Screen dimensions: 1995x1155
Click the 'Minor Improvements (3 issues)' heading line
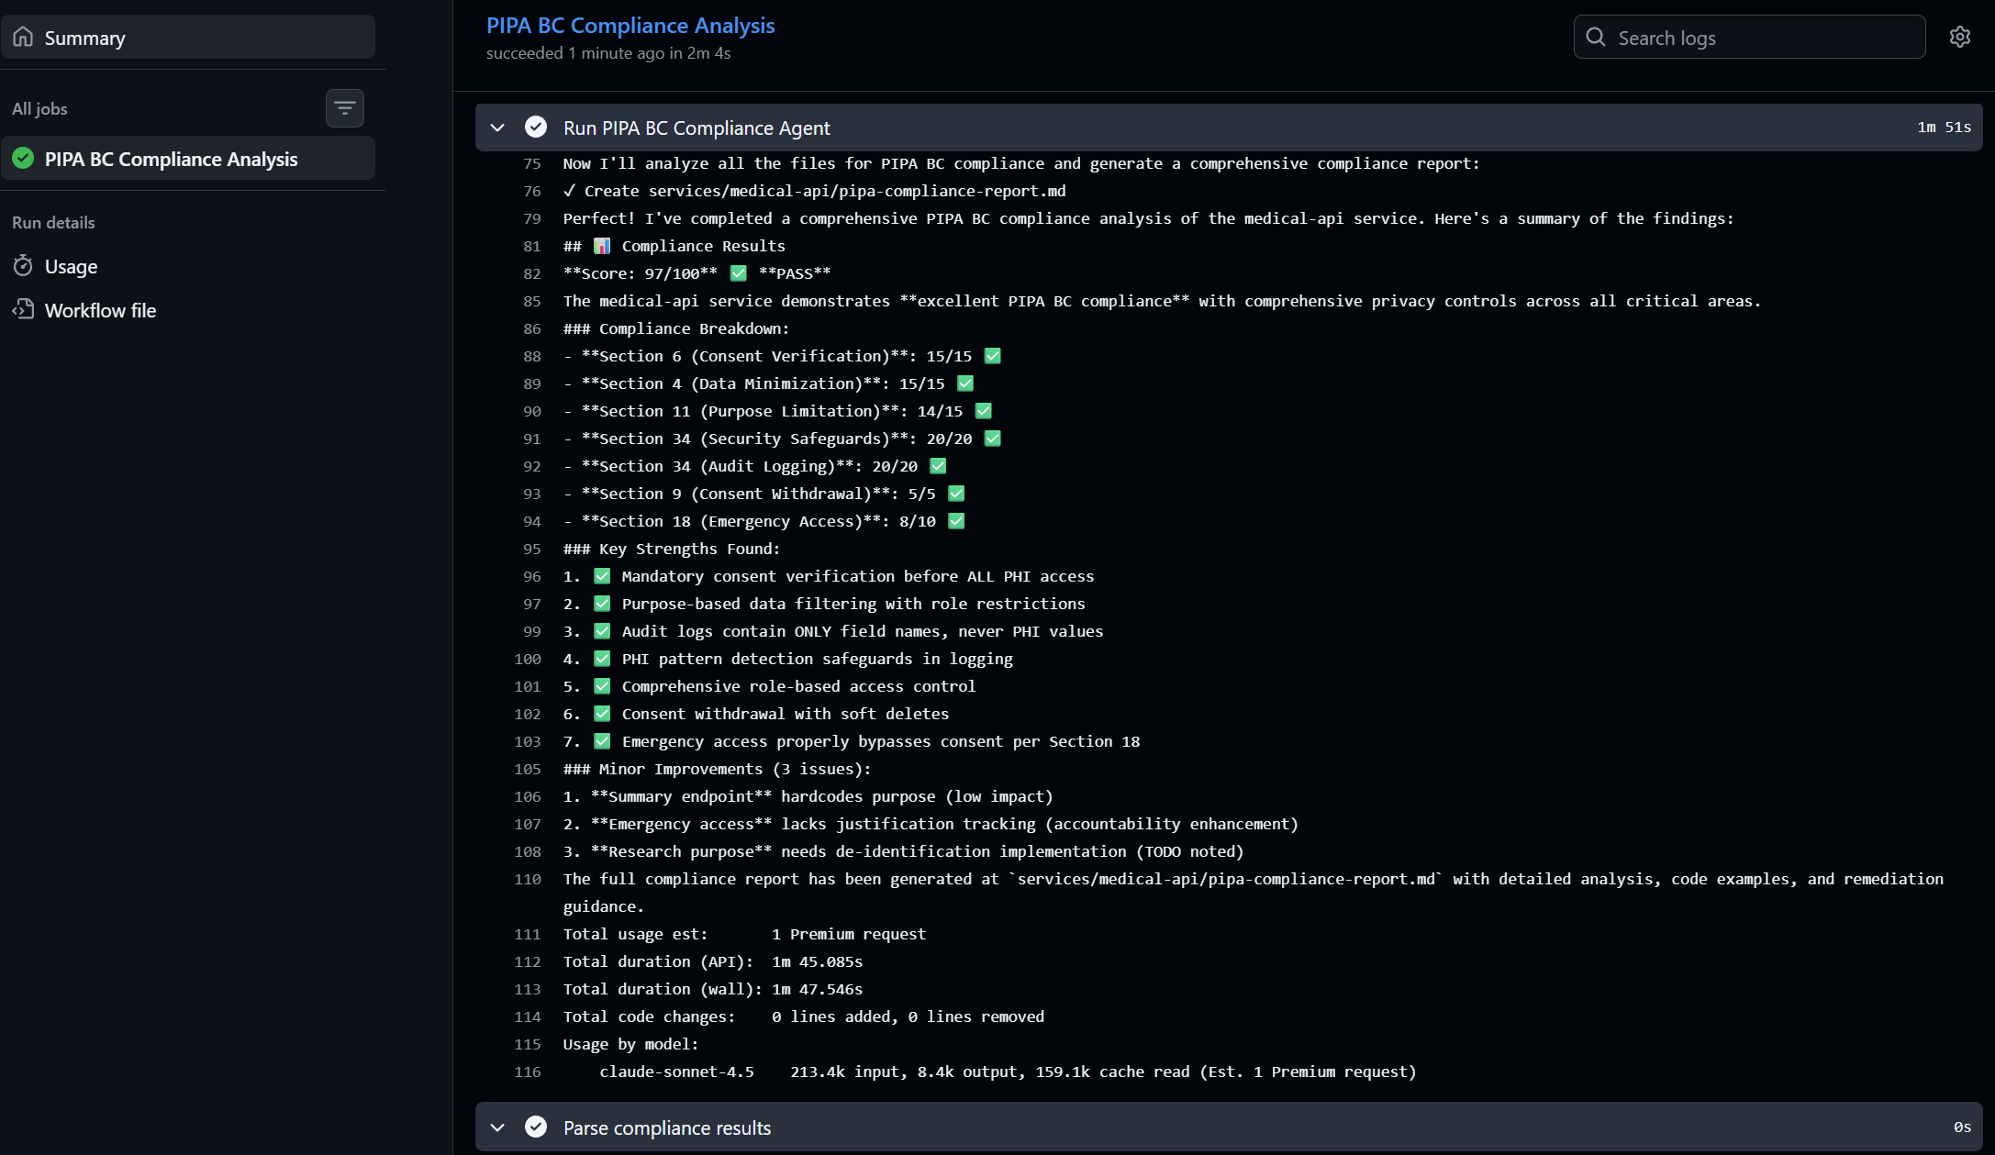coord(718,769)
